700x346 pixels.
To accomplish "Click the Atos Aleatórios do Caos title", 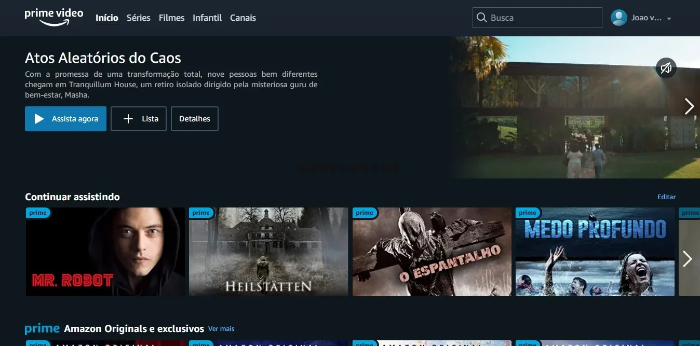I will pyautogui.click(x=103, y=58).
